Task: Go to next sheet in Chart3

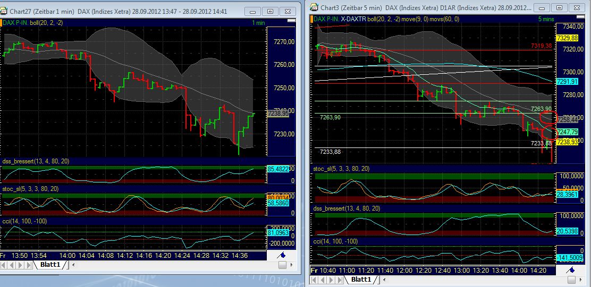Action: pos(331,280)
